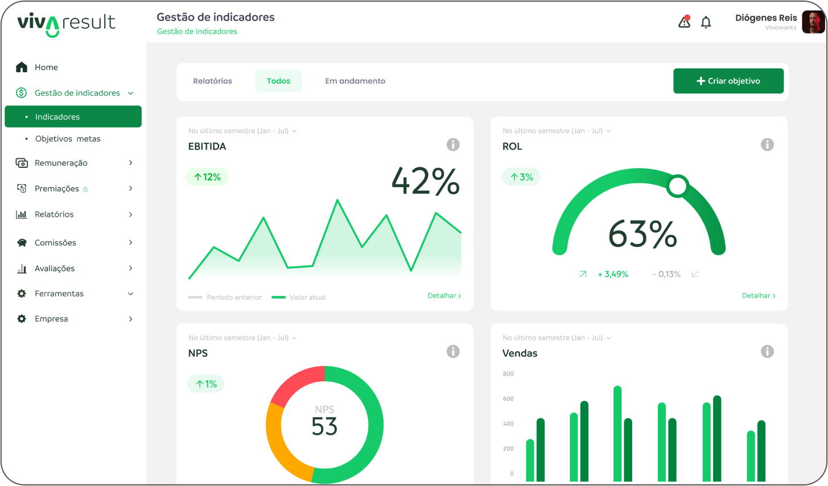Click the ROL gauge slider handle
The width and height of the screenshot is (828, 486).
click(677, 186)
